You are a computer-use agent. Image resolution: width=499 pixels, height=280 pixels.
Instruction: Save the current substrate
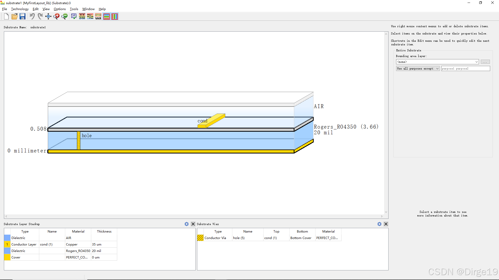tap(23, 16)
